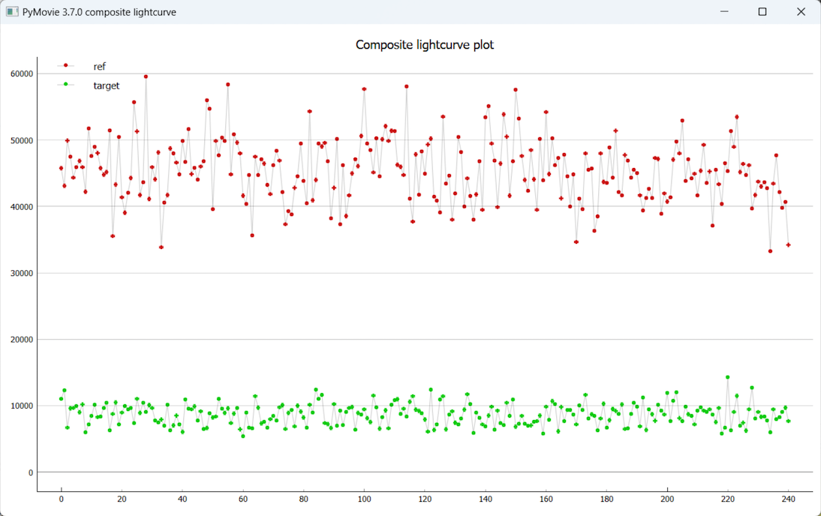821x516 pixels.
Task: Close the composite lightcurve window
Action: (801, 12)
